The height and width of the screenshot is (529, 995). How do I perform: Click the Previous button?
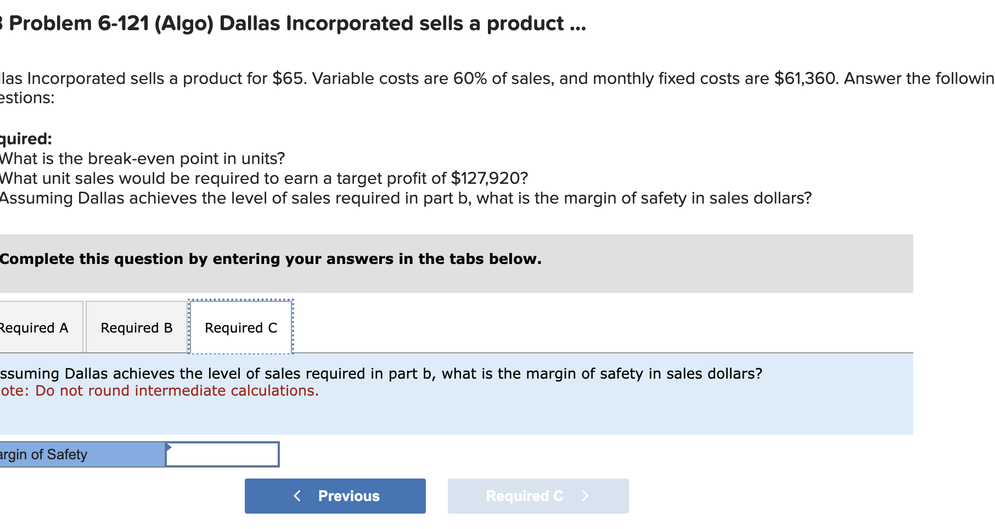click(x=335, y=496)
